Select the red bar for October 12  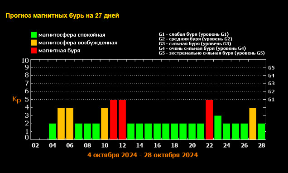pyautogui.click(x=122, y=120)
